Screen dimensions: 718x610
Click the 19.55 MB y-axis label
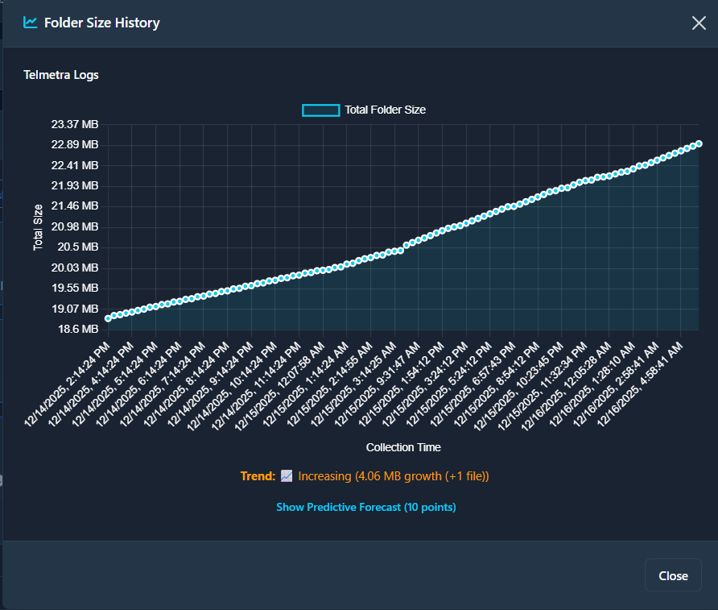(x=75, y=288)
